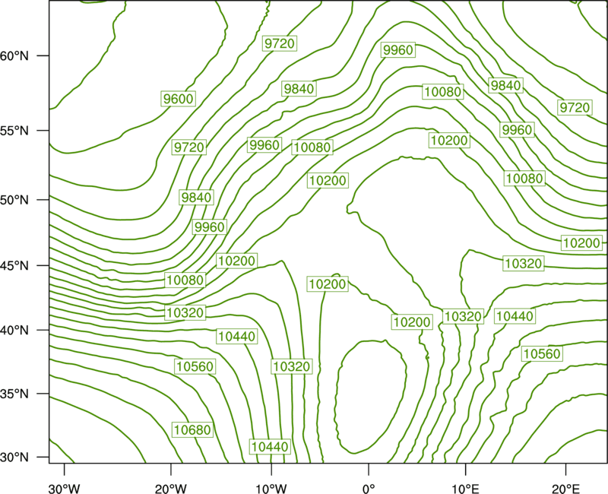Click the 40°N latitude axis label
The image size is (608, 494).
(x=14, y=331)
